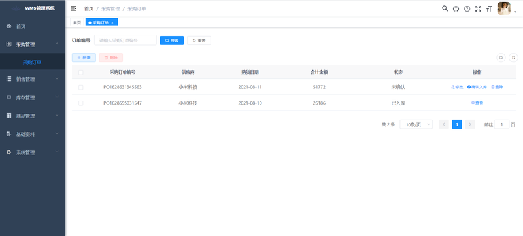Toggle the sidebar hamburger icon
The image size is (523, 236).
click(x=74, y=8)
